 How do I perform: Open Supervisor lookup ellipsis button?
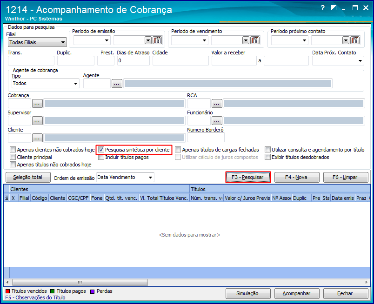tap(37, 121)
